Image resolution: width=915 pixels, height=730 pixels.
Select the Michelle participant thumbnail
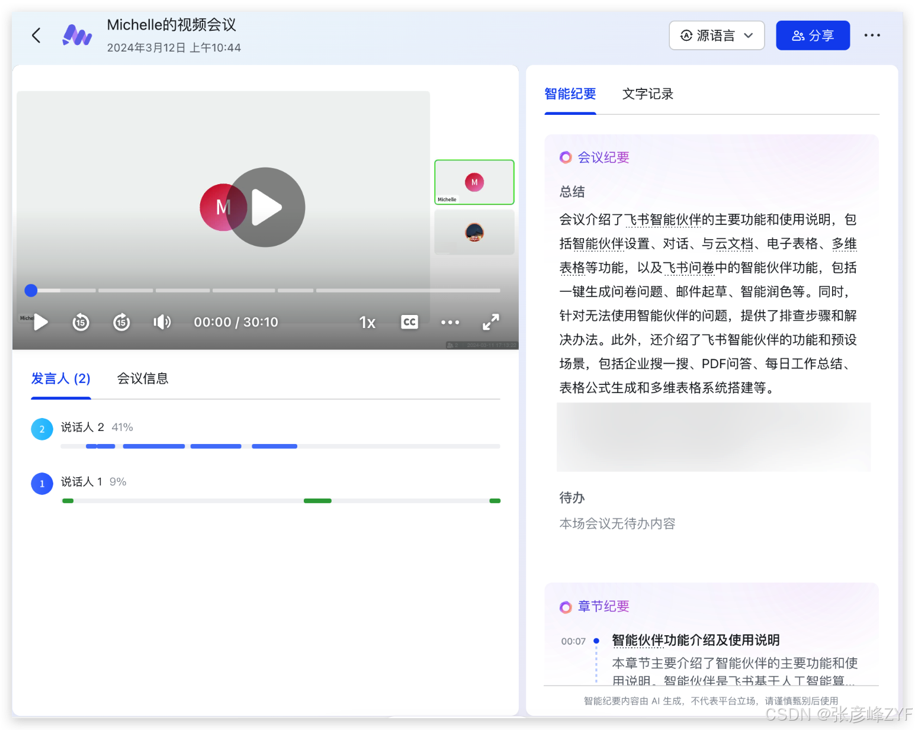(474, 182)
